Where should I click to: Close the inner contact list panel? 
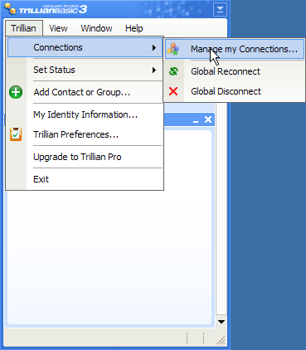(x=208, y=119)
